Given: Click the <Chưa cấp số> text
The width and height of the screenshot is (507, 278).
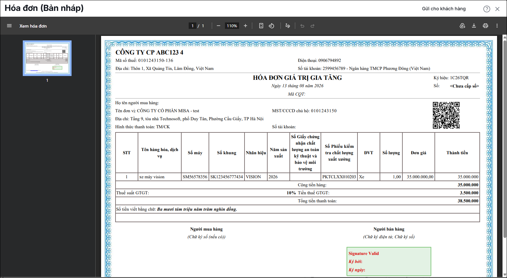Looking at the screenshot, I should (x=464, y=86).
